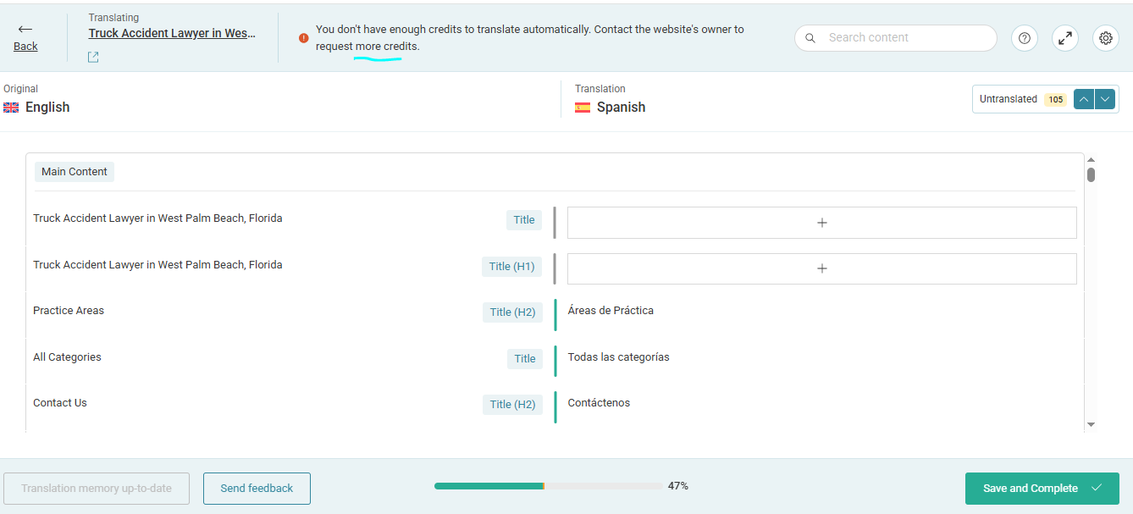Click Save and Complete button
This screenshot has height=514, width=1133.
(x=1042, y=489)
